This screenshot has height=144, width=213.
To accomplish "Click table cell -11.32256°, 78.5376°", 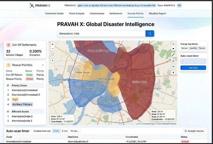I will click(136, 141).
